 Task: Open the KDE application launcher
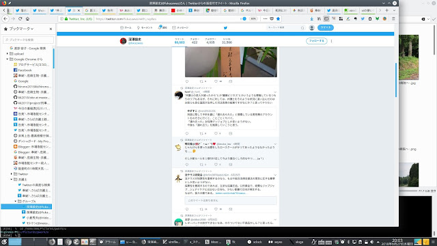coord(4,242)
